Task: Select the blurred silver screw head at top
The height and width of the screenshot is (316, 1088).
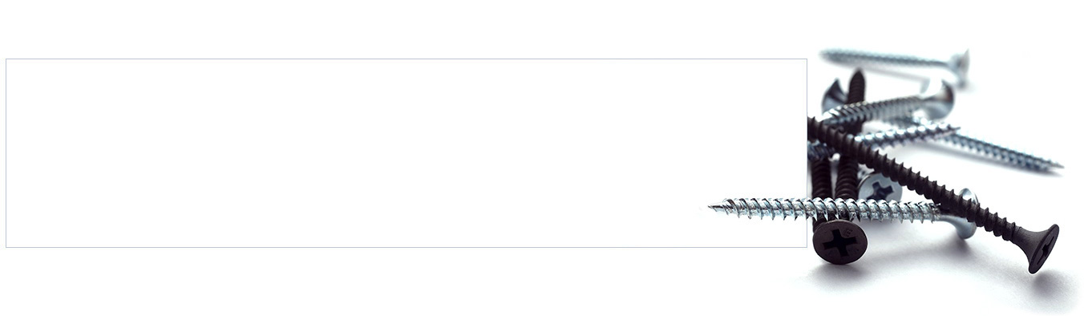Action: 959,66
